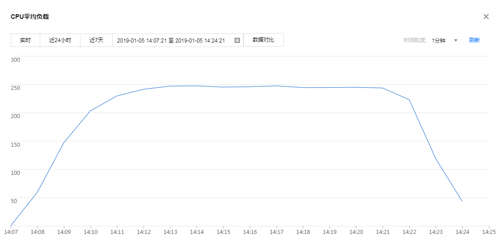The height and width of the screenshot is (246, 500).
Task: Click the plateau point at 14:13
Action: 170,86
